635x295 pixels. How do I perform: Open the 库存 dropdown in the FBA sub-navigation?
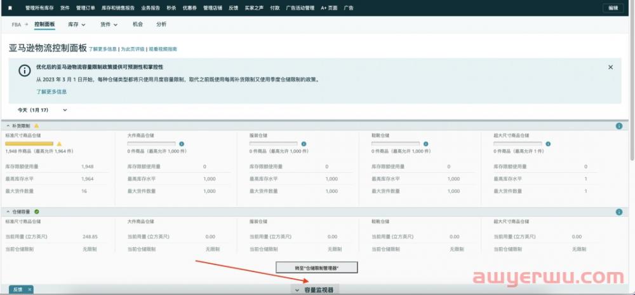coord(77,24)
